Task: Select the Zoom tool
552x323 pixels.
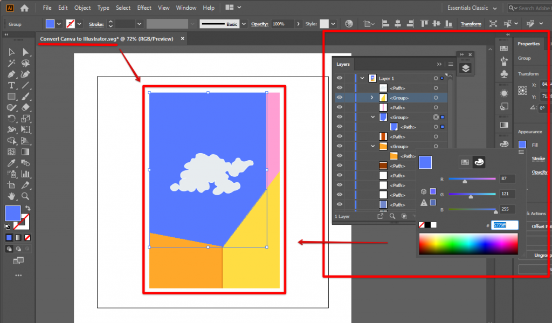Action: tap(24, 196)
